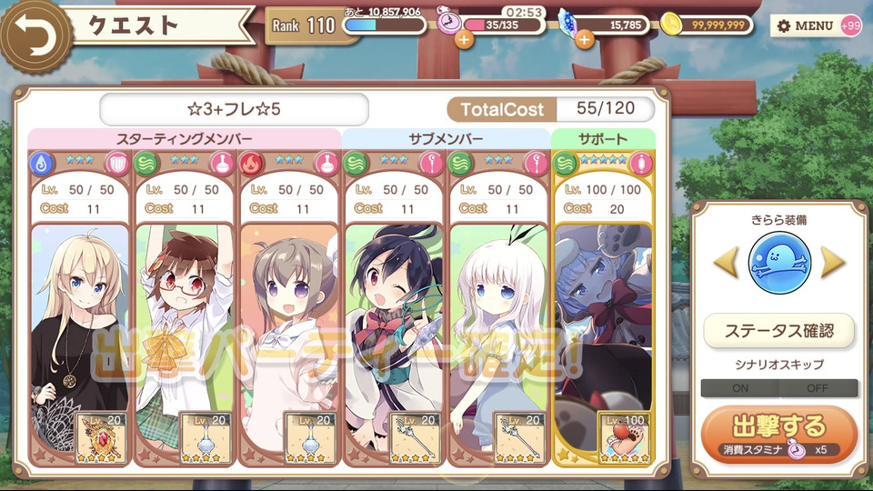Open the blue Kirara equipment orb
The image size is (873, 491).
pos(779,263)
